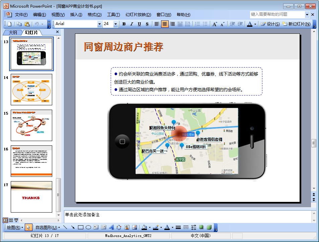Click the 新幻灯片 new slide button
This screenshot has width=319, height=242.
pos(297,24)
